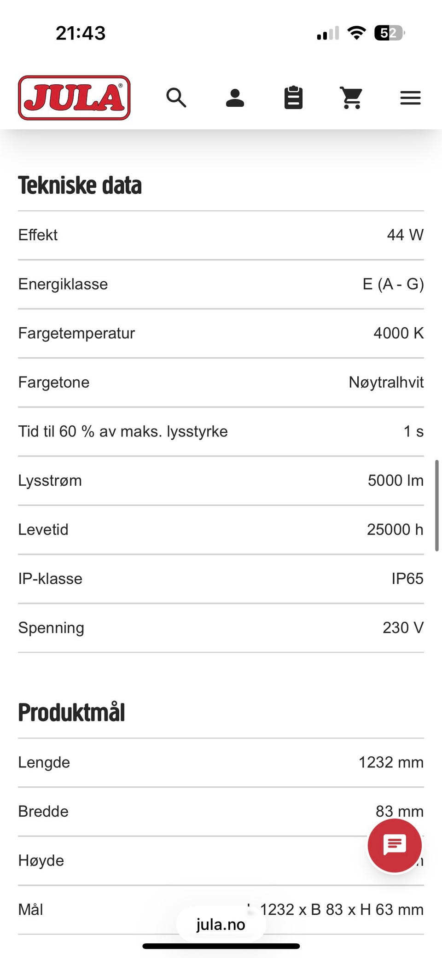Open the user account icon
The width and height of the screenshot is (442, 958).
coord(235,98)
